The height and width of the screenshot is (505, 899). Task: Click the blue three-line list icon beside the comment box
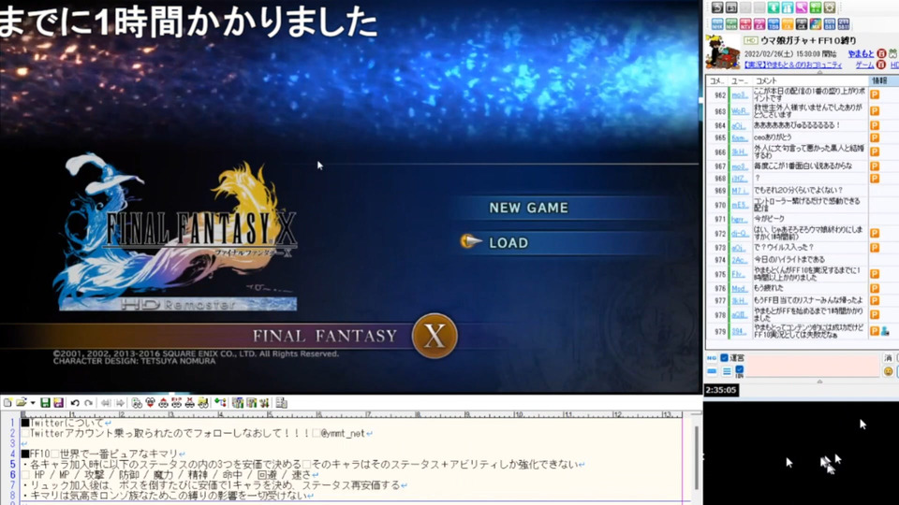(x=727, y=371)
